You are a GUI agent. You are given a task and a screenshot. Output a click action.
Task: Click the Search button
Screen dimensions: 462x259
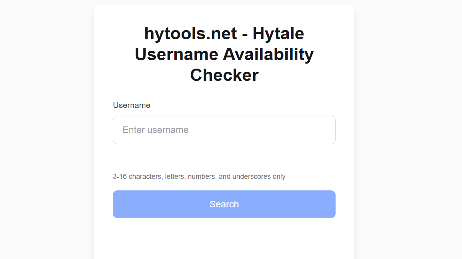click(224, 204)
